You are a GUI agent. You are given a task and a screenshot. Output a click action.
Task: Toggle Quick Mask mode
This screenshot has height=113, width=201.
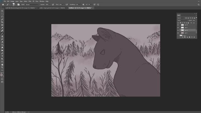coord(2,79)
